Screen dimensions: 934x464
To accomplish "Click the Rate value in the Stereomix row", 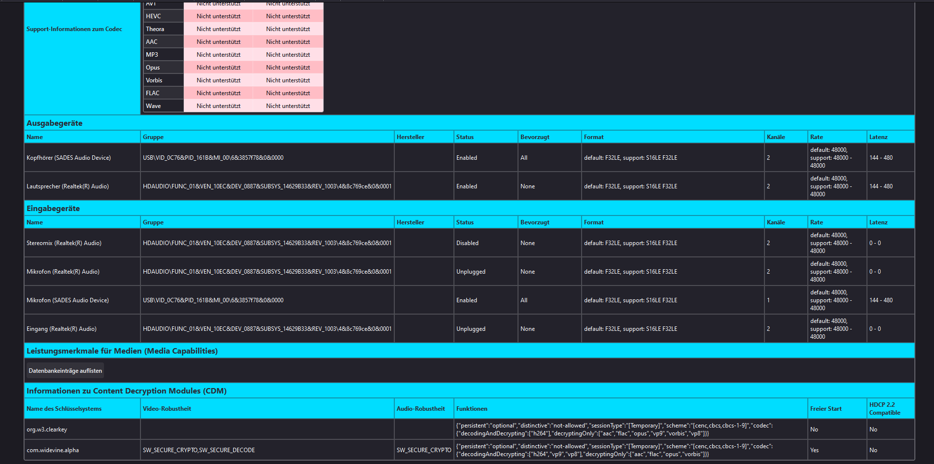I will [830, 243].
